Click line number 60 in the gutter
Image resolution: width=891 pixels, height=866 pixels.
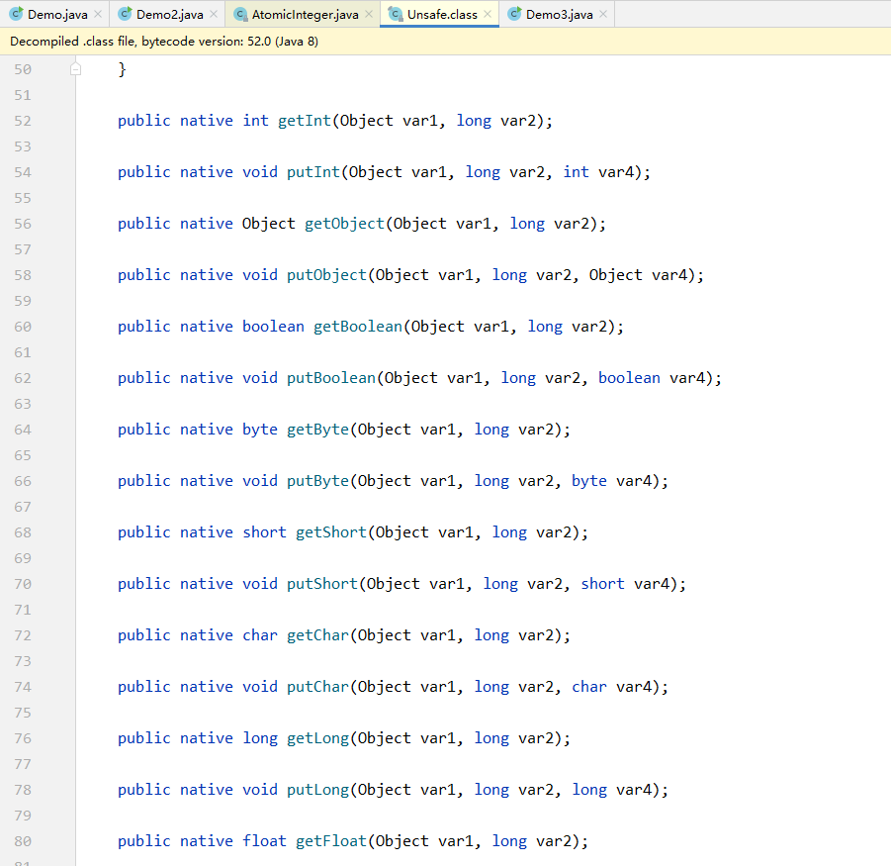pyautogui.click(x=23, y=327)
